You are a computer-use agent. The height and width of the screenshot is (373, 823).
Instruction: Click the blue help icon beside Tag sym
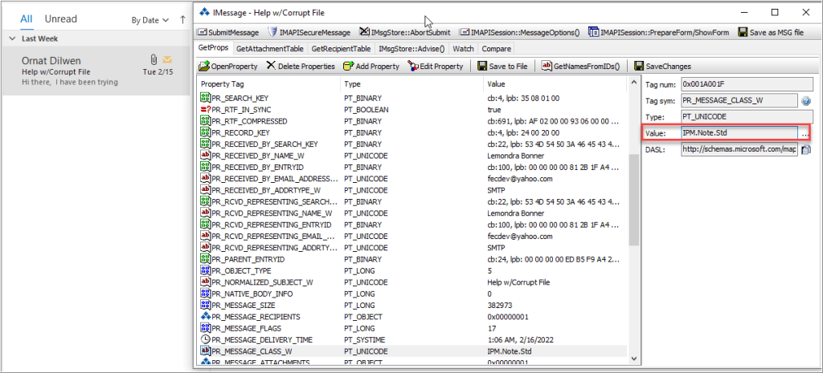[x=805, y=100]
